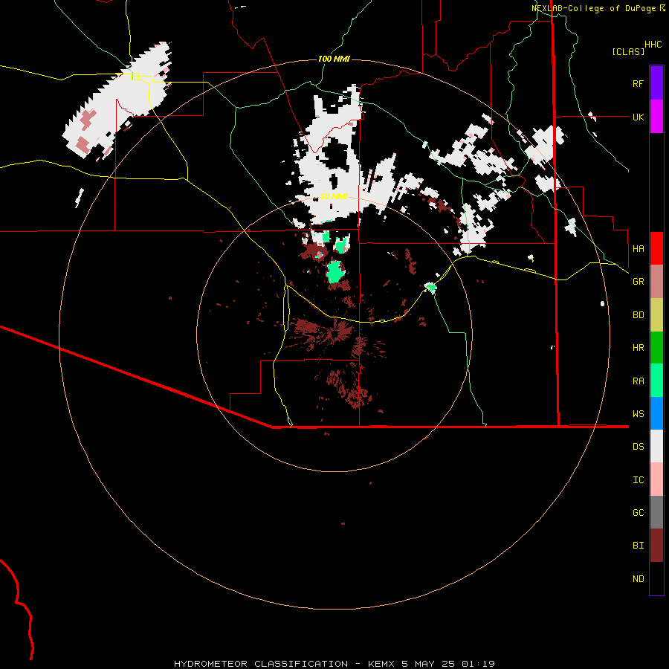Click the HR green legend swatch
669x669 pixels.
click(x=656, y=348)
